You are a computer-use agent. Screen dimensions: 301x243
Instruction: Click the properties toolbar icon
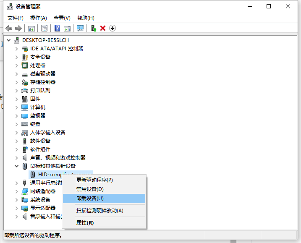pyautogui.click(x=44, y=28)
